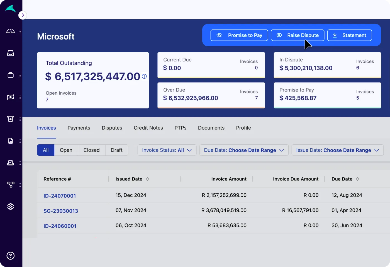The height and width of the screenshot is (267, 390).
Task: Click the amount R 2,157,252,699.00
Action: coord(224,195)
